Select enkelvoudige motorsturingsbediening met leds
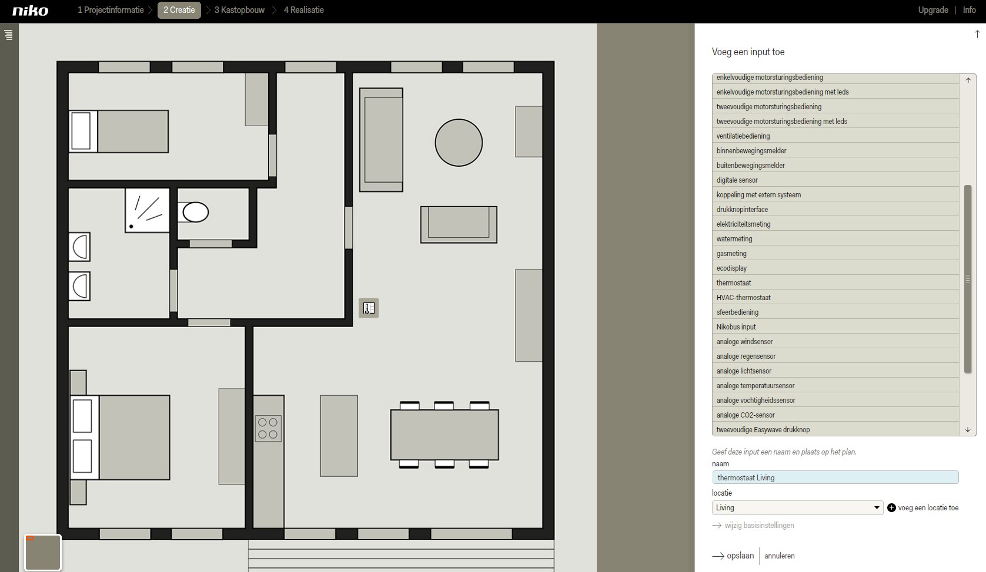The image size is (986, 572). tap(835, 92)
